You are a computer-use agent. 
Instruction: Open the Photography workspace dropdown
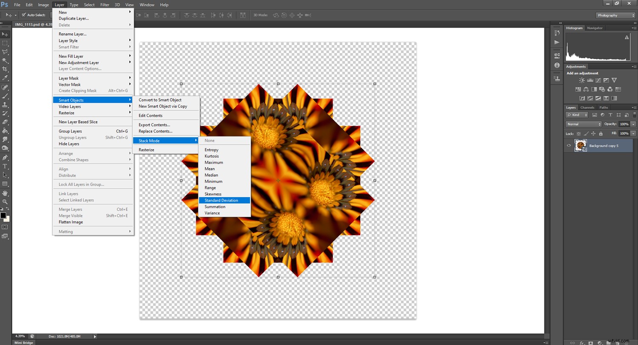615,15
